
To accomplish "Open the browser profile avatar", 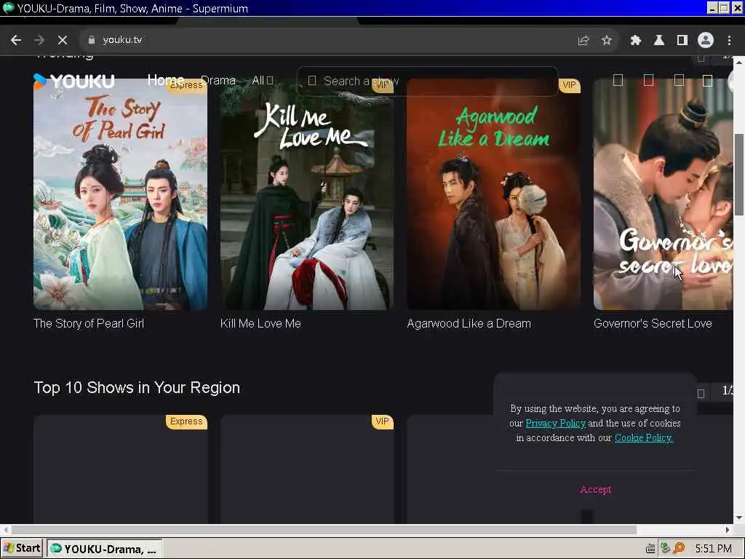I will [x=706, y=41].
